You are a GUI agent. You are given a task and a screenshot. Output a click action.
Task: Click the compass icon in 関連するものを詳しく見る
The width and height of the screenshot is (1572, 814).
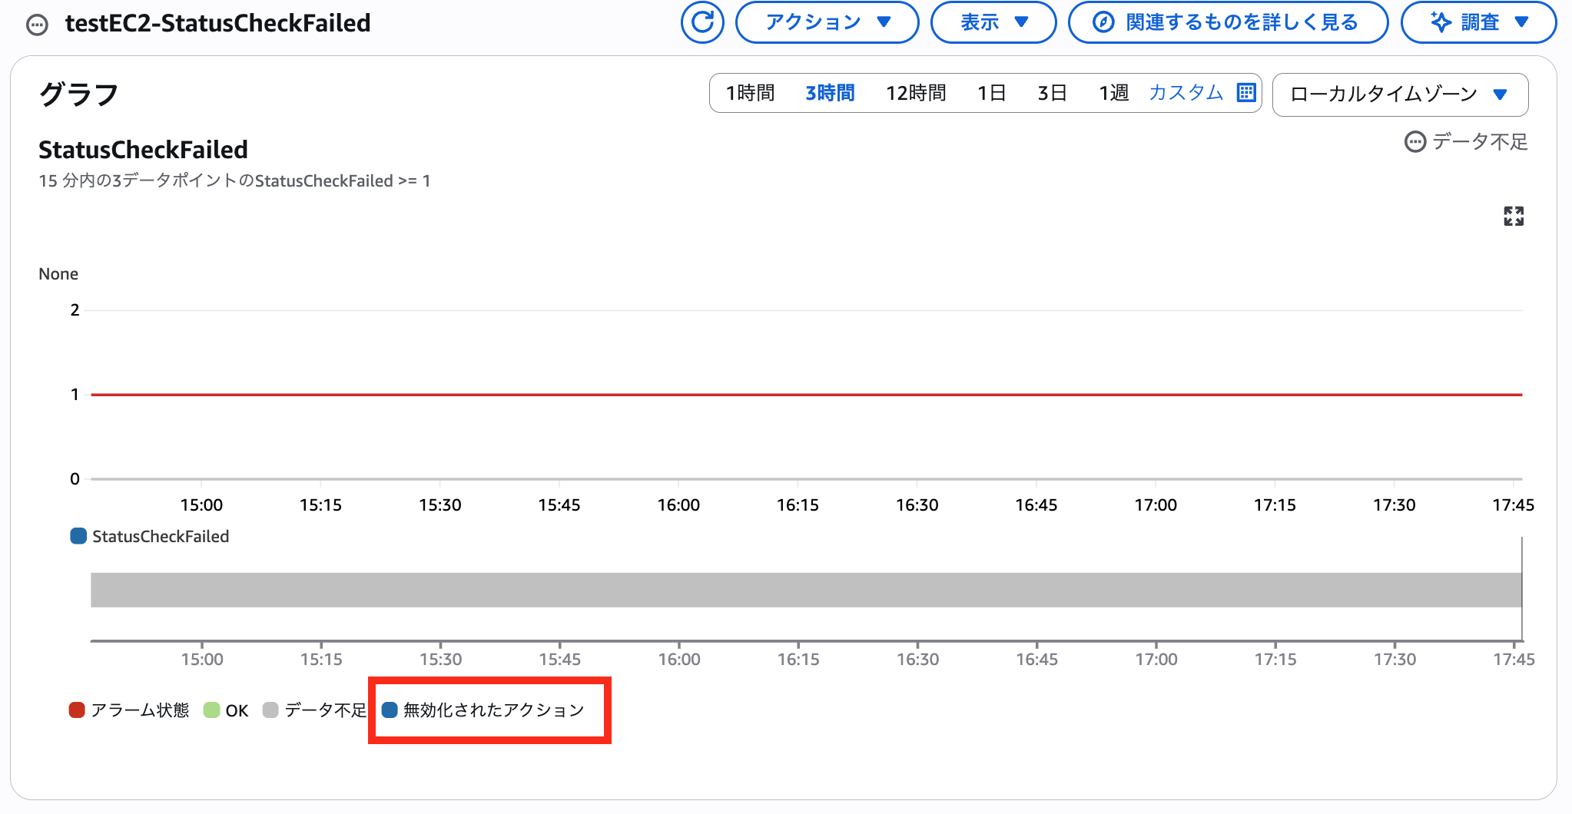coord(1103,22)
